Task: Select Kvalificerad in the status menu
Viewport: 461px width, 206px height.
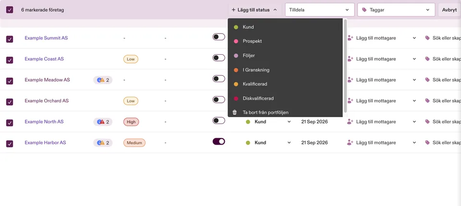Action: click(x=285, y=84)
